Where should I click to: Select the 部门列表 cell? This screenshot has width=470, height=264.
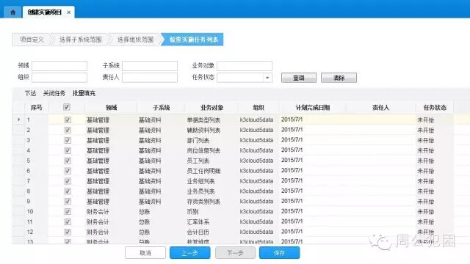pyautogui.click(x=198, y=140)
